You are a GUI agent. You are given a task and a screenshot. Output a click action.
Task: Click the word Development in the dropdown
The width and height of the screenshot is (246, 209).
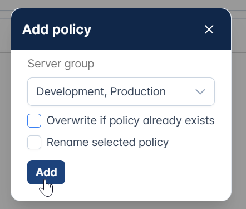point(72,92)
